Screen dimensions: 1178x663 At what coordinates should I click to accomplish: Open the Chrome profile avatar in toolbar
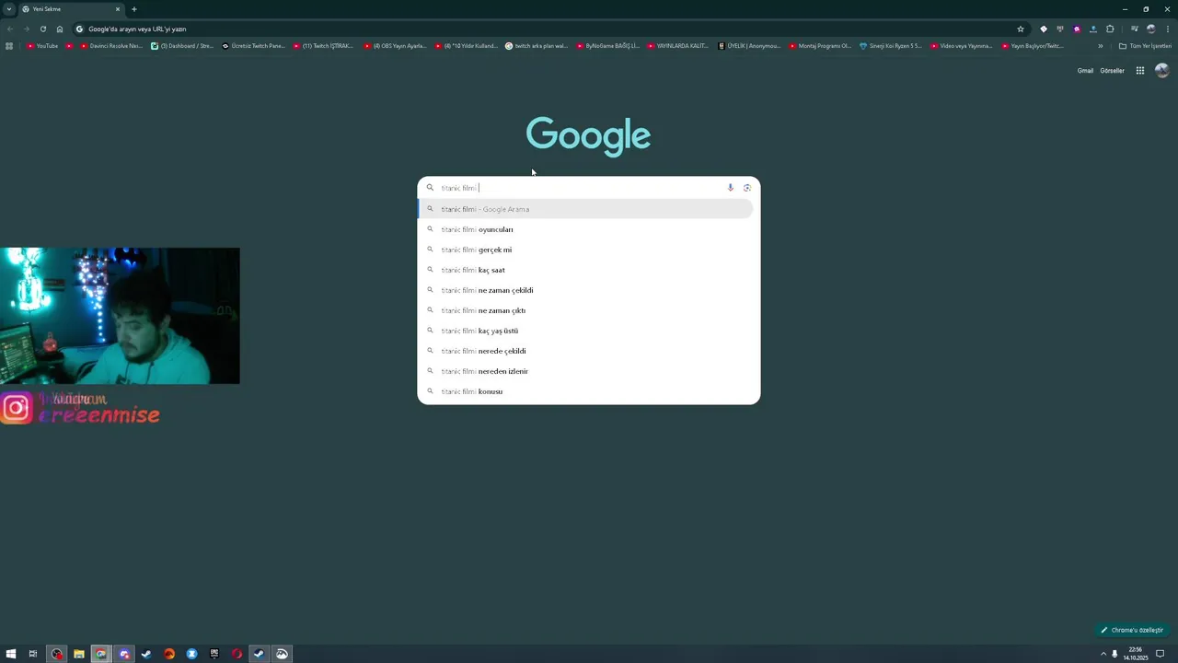(1151, 29)
